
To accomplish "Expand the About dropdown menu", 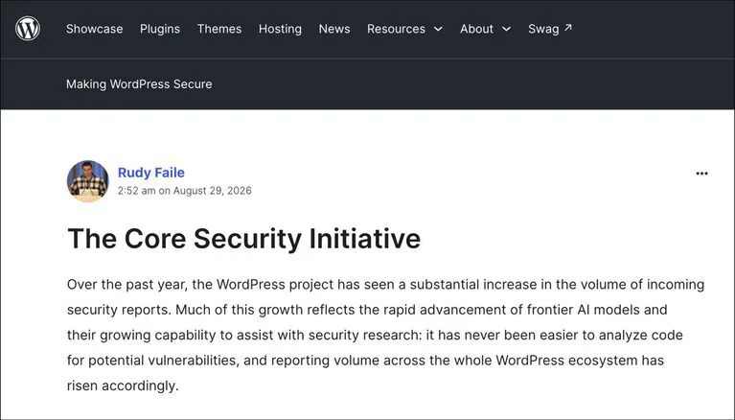I will tap(485, 29).
